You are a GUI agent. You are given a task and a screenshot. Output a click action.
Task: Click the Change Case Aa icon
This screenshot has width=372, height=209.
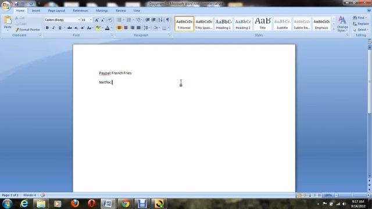[89, 28]
